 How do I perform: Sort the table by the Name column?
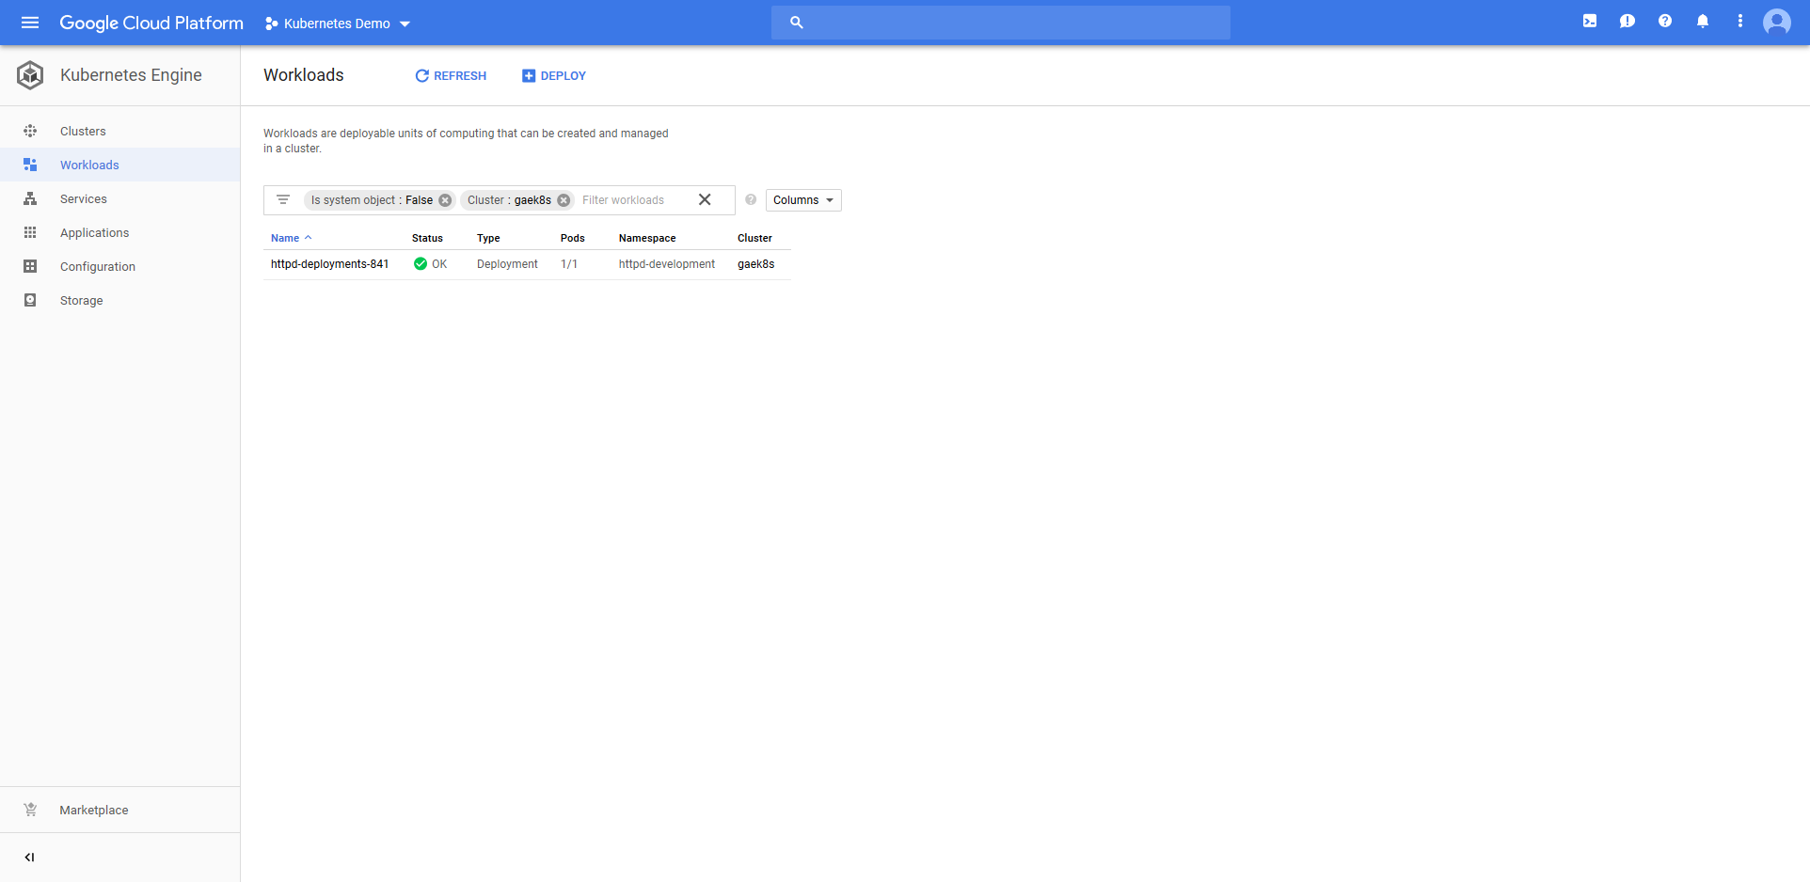point(285,238)
